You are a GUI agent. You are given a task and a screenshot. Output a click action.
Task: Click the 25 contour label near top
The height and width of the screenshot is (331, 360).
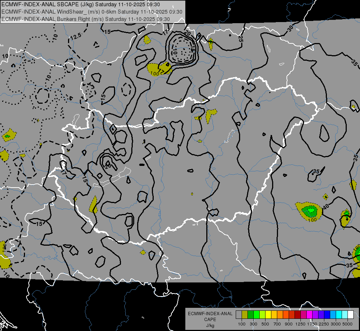tap(241, 38)
